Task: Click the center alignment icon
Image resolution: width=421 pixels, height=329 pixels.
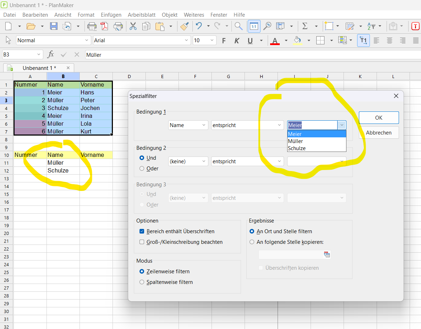Action: pyautogui.click(x=390, y=40)
